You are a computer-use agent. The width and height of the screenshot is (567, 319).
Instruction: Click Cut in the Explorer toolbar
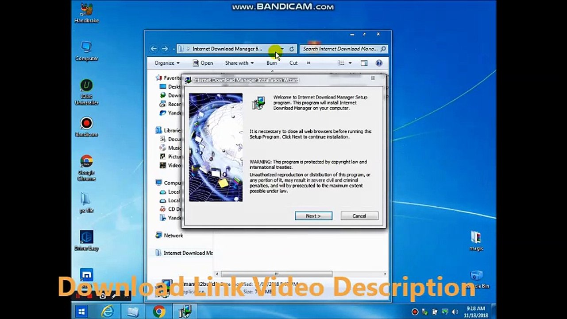[293, 63]
